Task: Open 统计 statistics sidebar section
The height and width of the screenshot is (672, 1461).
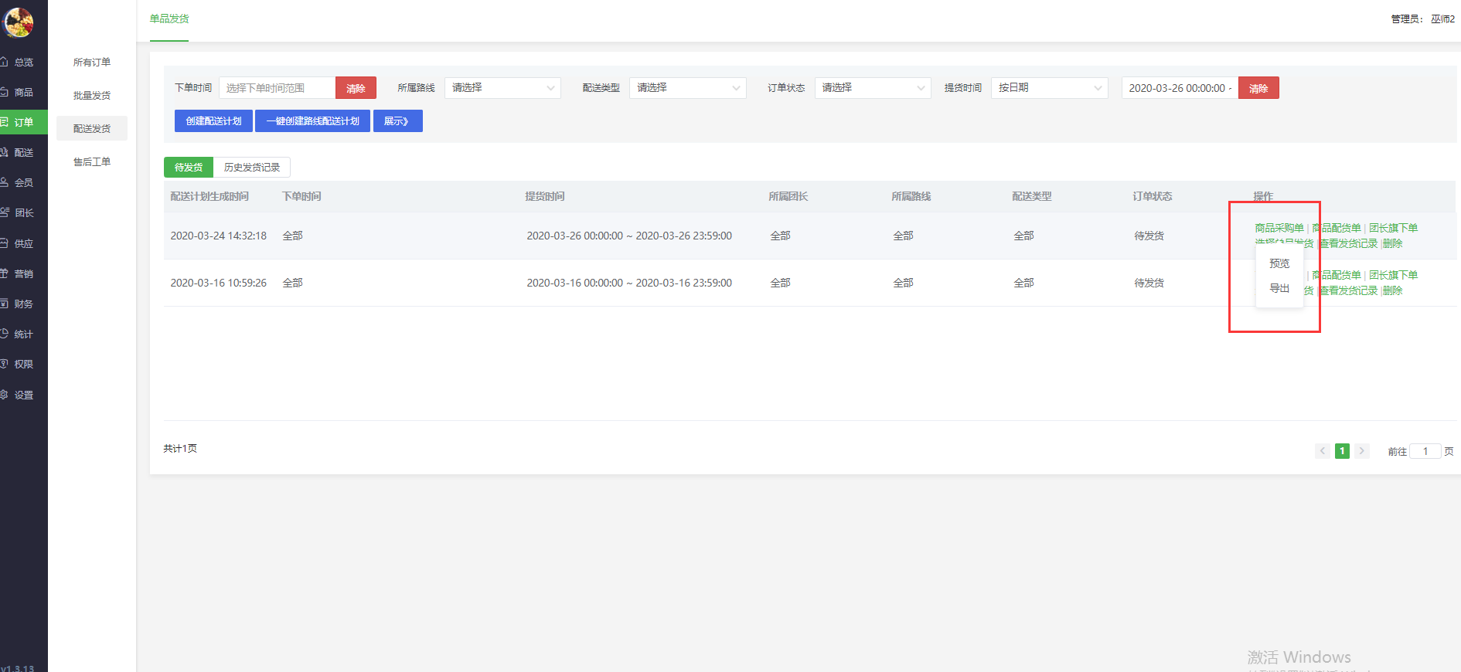Action: [x=23, y=334]
